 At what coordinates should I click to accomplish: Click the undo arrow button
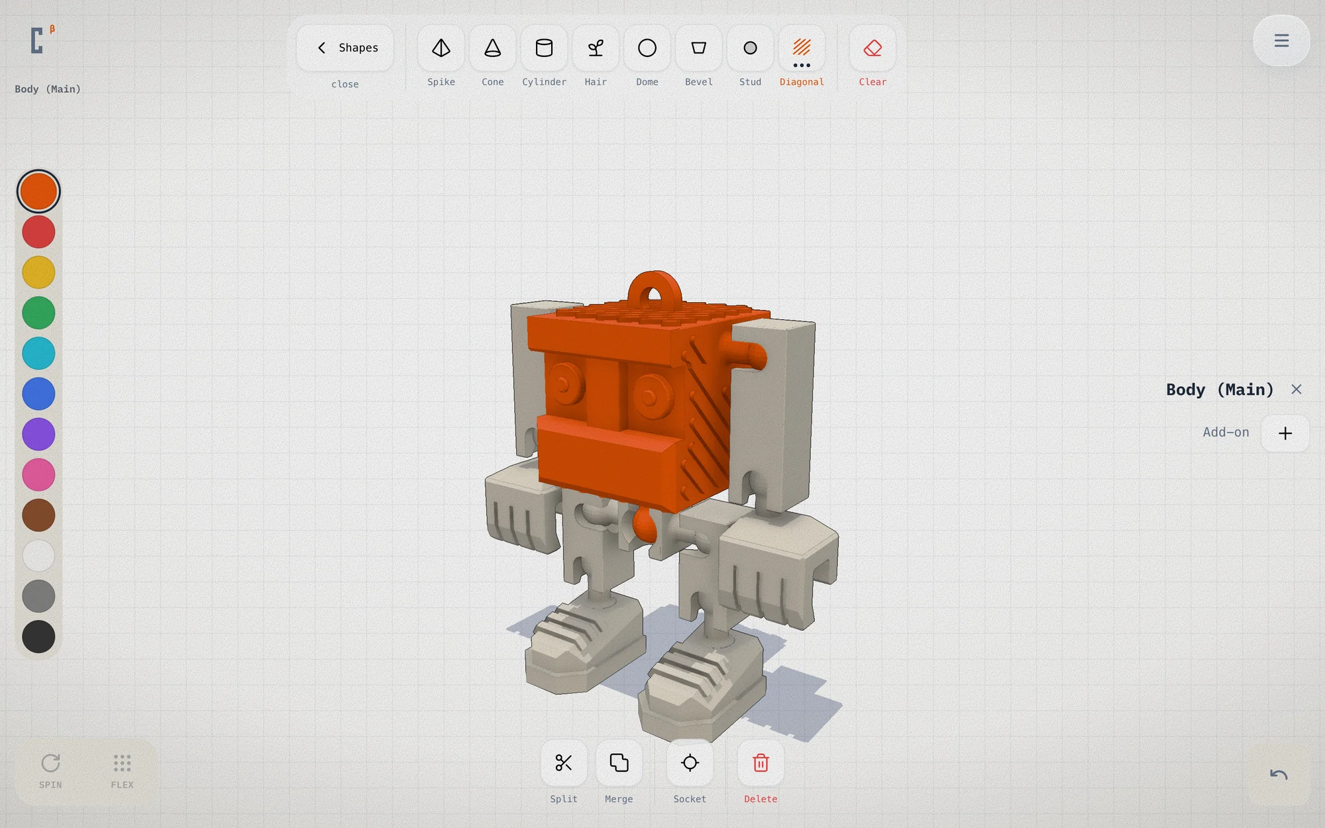point(1279,774)
